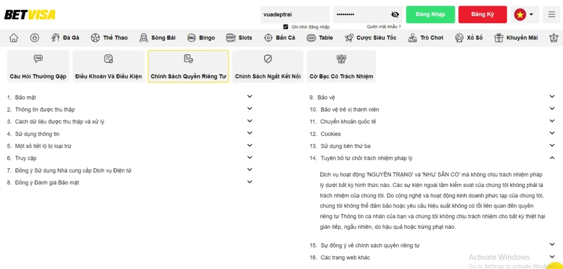Click the red Đăng Ký button

pyautogui.click(x=482, y=14)
